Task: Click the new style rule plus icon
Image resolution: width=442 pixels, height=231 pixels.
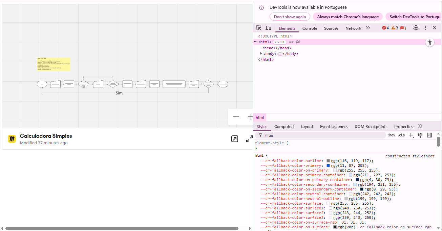Action: tap(411, 135)
